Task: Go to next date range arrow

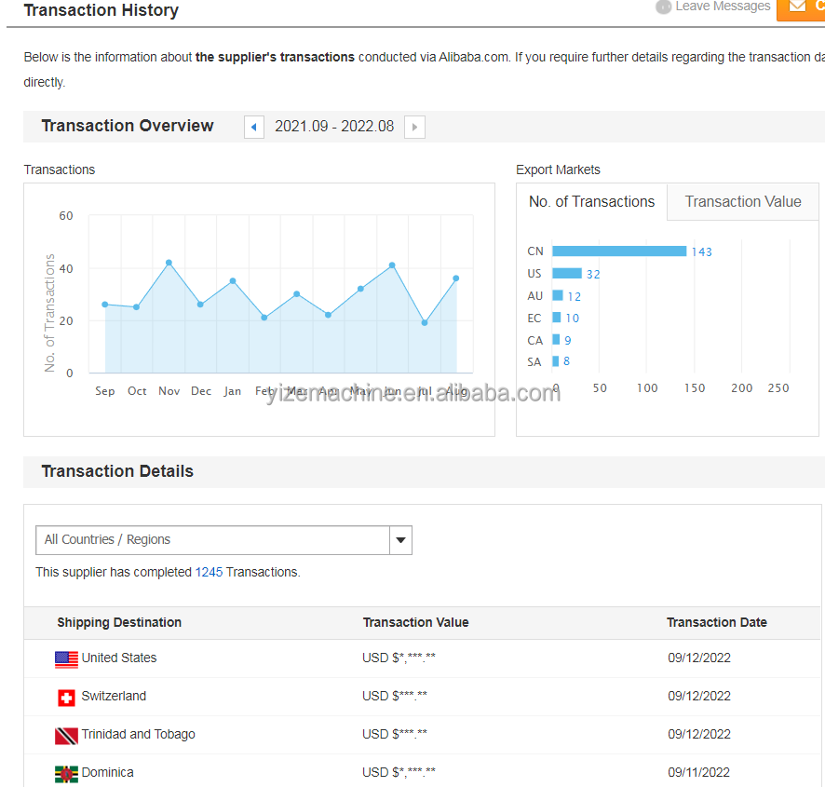Action: coord(414,127)
